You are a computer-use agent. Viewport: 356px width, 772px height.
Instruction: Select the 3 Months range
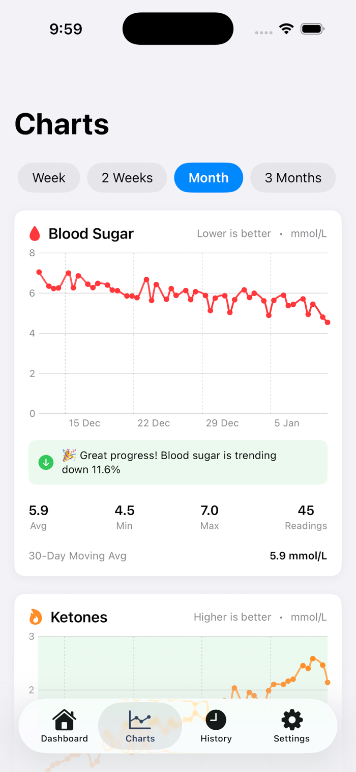tap(293, 178)
